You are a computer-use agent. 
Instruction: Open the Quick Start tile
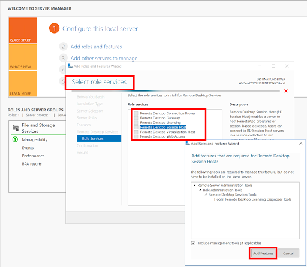23,31
